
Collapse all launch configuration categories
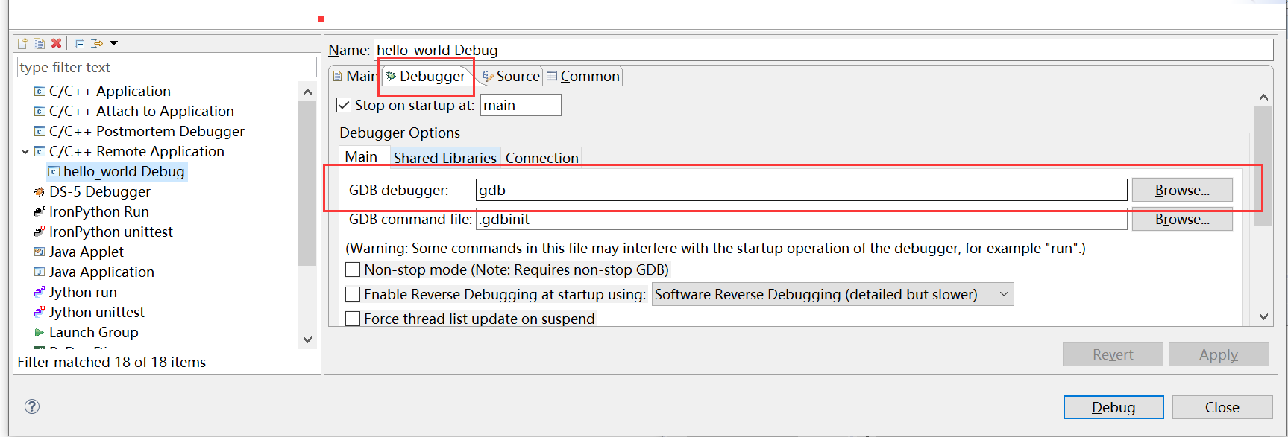pos(79,42)
